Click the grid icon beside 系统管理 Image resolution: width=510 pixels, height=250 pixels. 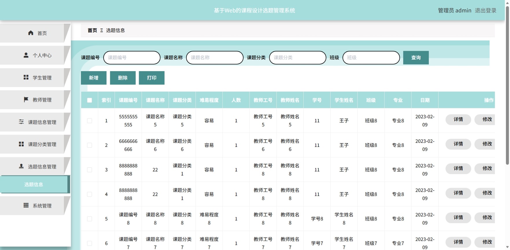pyautogui.click(x=26, y=205)
